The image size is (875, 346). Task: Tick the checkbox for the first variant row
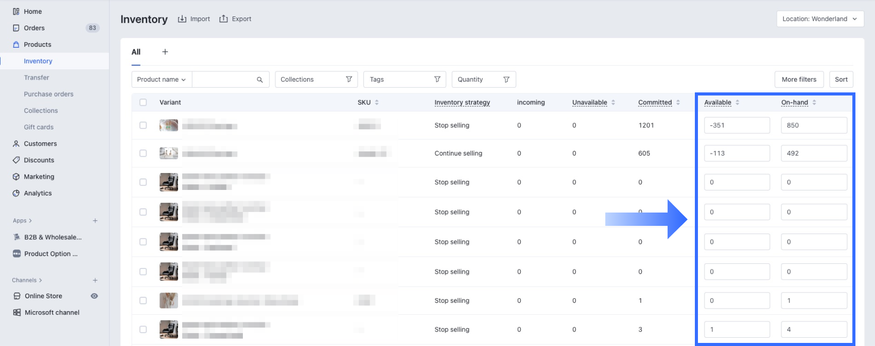click(x=143, y=125)
